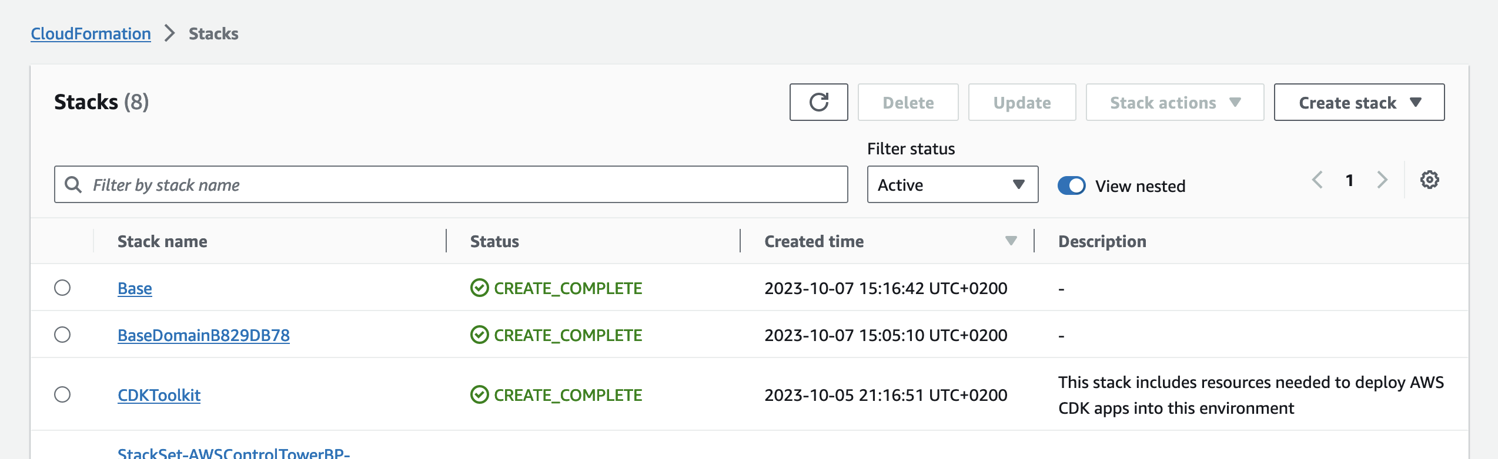This screenshot has height=459, width=1498.
Task: Click Base stack's success status icon
Action: (479, 288)
